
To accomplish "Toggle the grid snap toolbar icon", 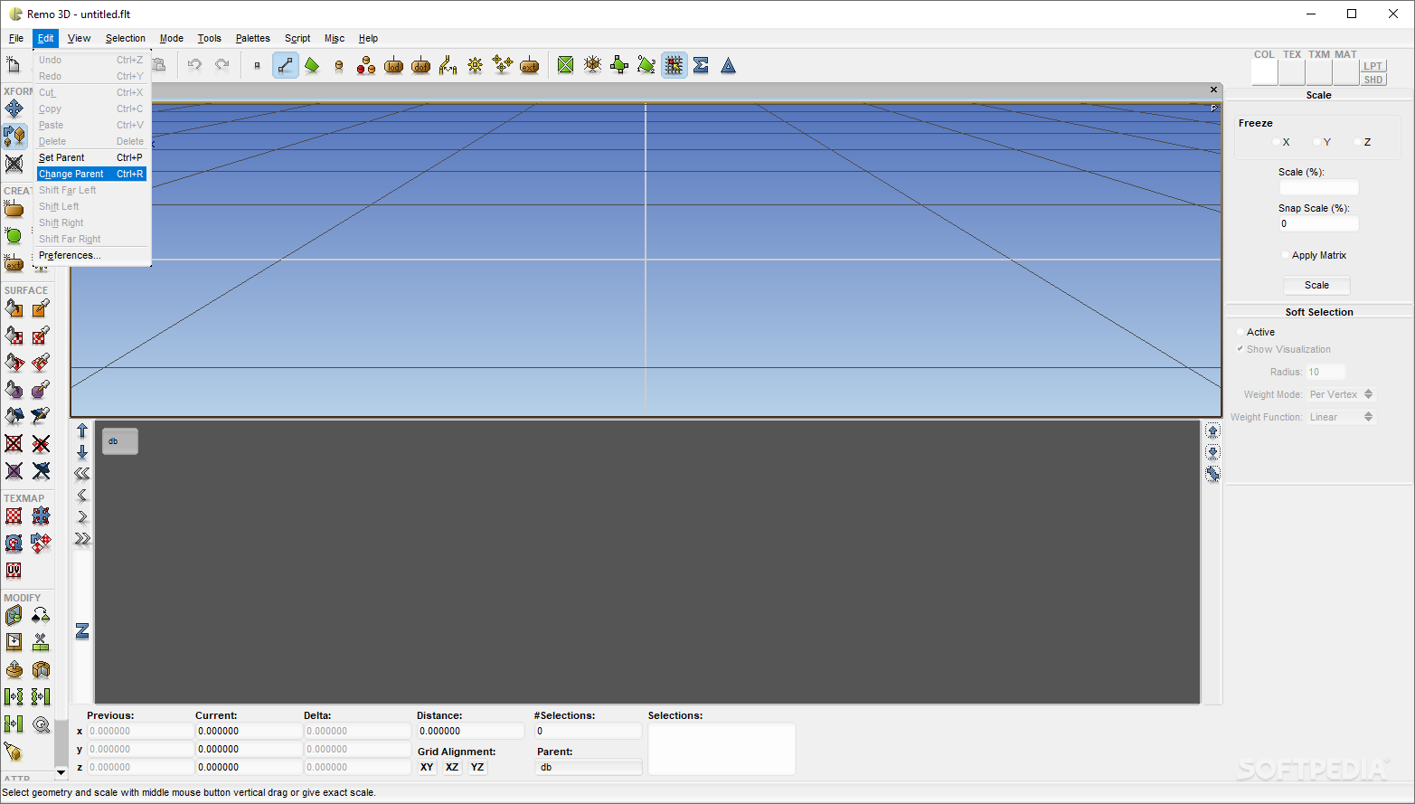I will point(674,65).
